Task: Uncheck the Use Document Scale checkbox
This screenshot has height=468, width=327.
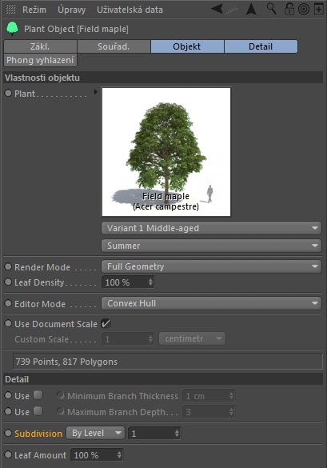Action: (x=106, y=323)
